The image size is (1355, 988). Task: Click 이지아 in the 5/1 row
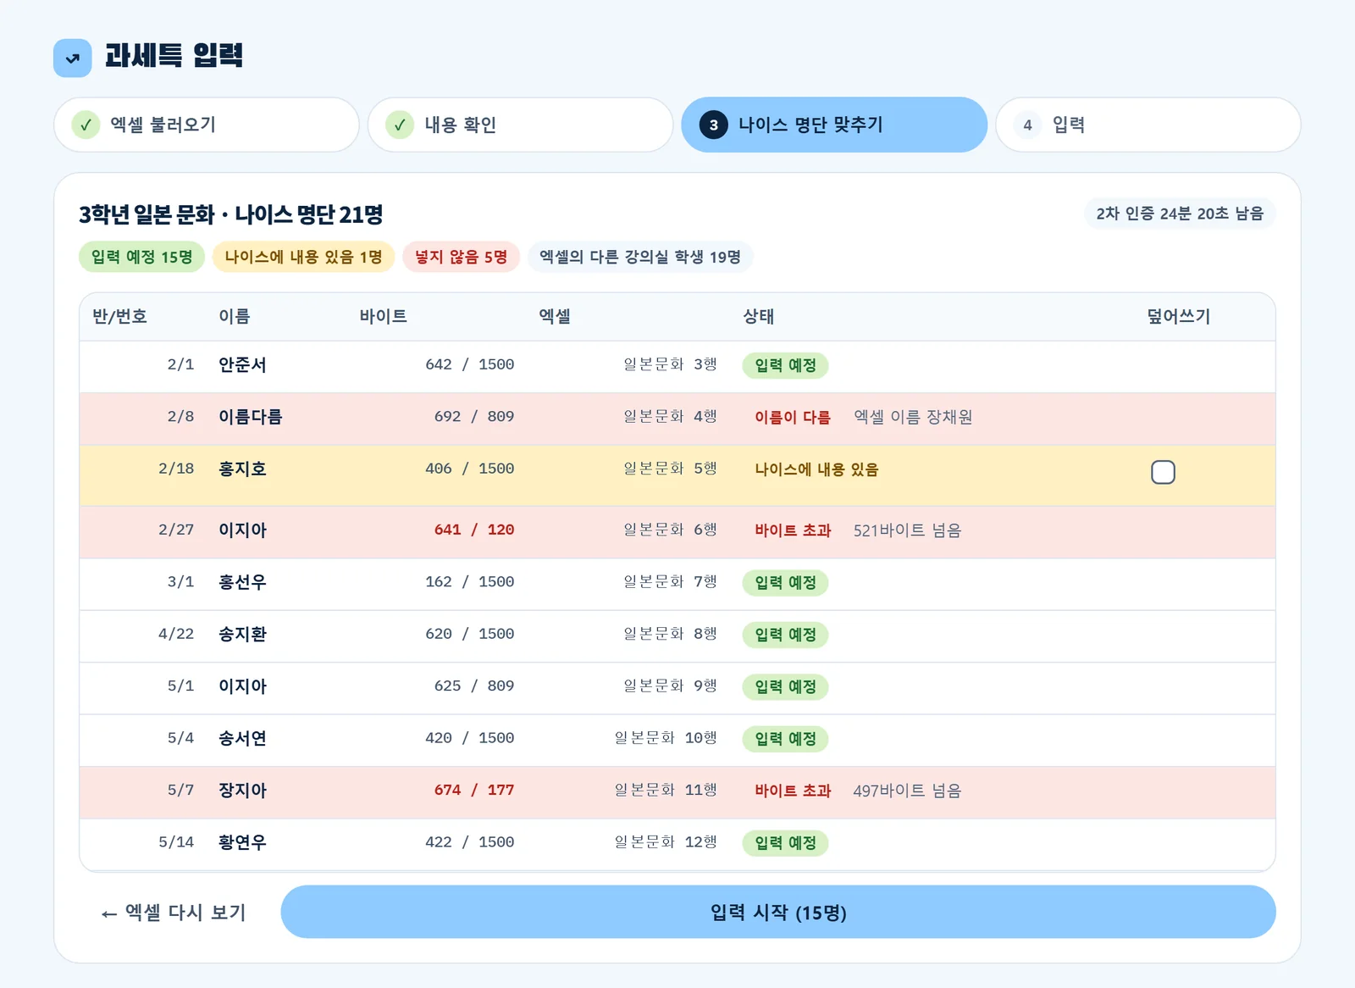tap(242, 686)
